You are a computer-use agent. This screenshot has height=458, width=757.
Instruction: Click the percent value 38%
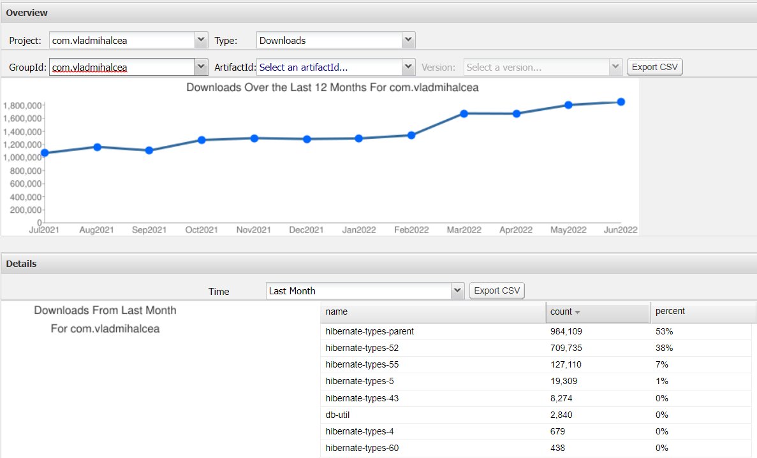pos(665,348)
